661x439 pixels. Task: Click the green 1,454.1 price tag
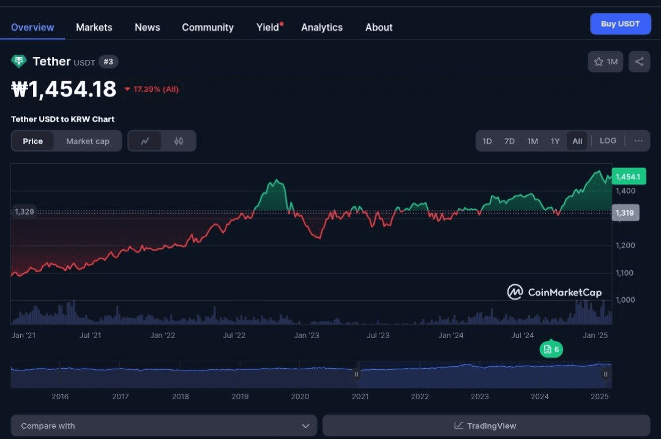pos(629,177)
